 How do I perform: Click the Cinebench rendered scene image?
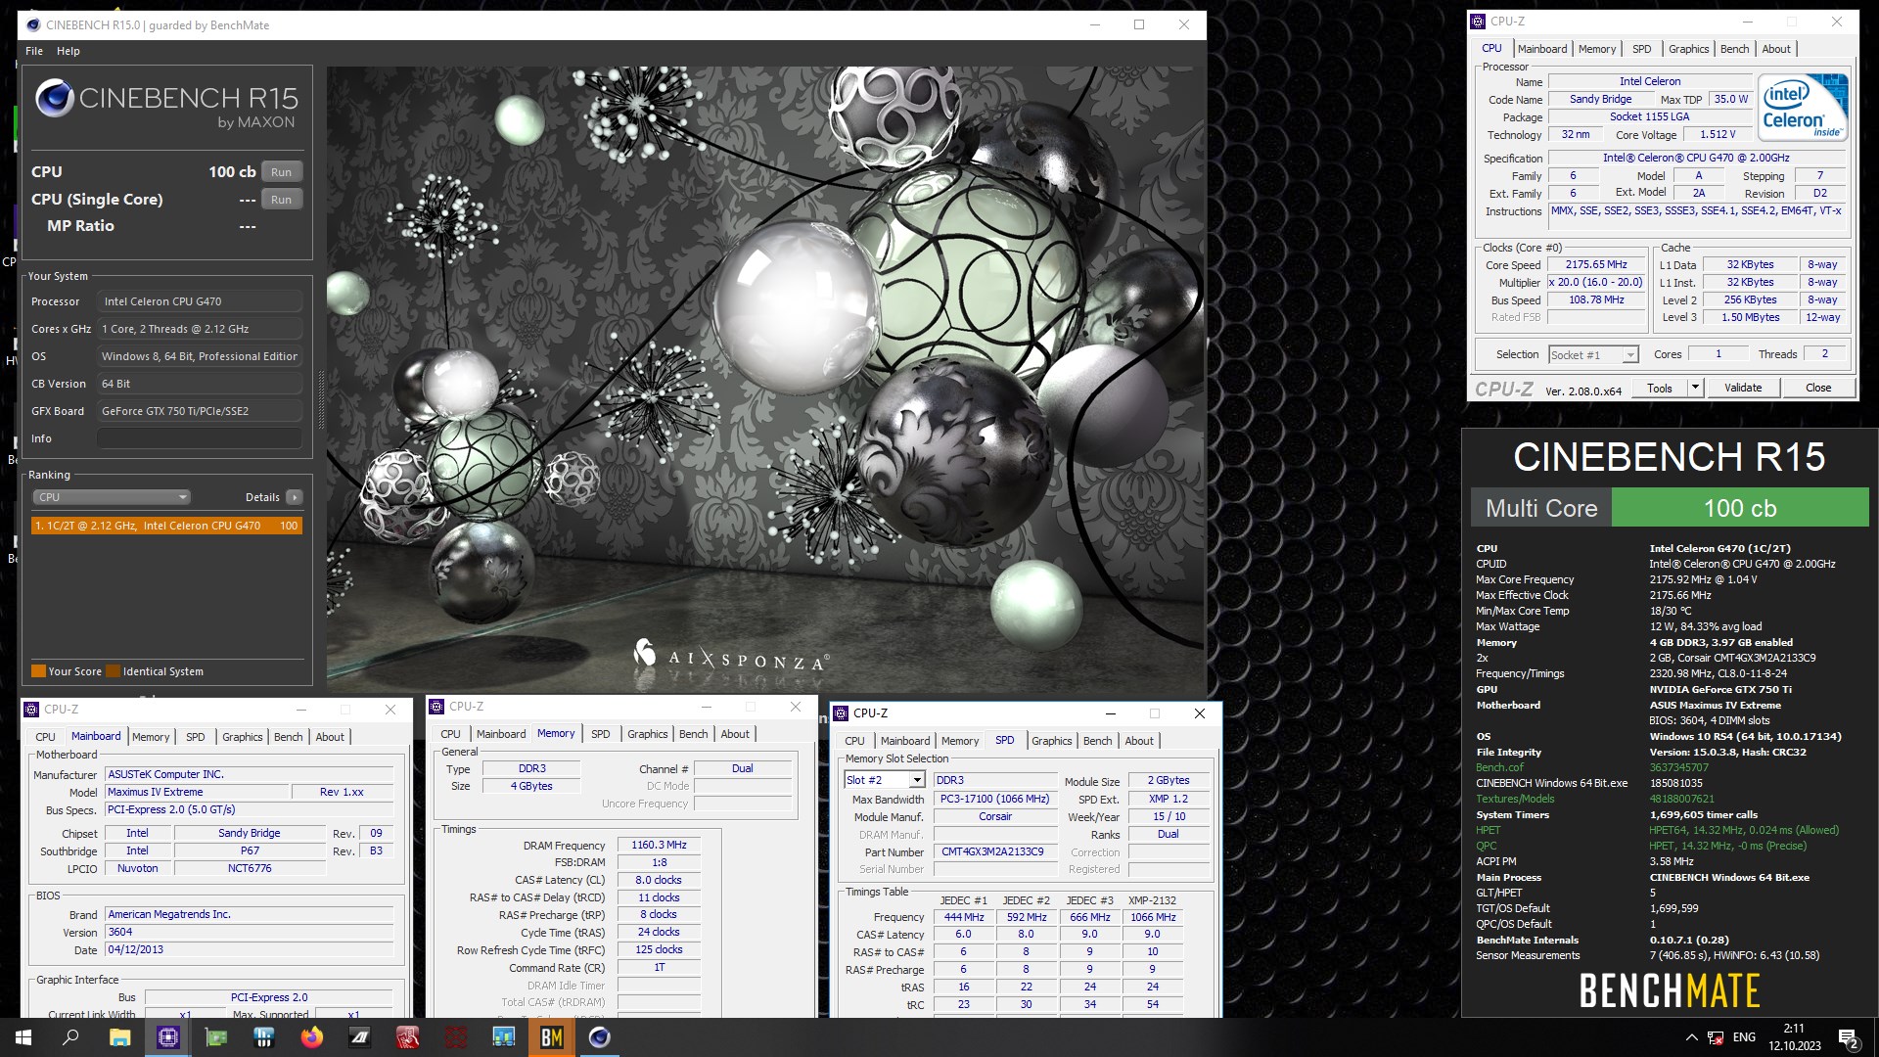(x=765, y=380)
